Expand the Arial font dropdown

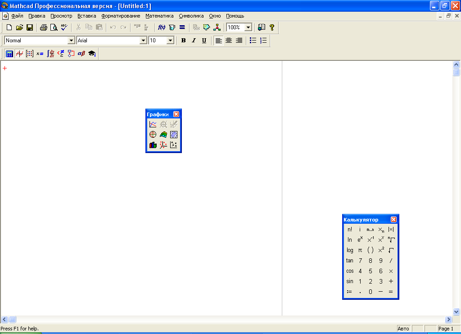click(x=143, y=41)
